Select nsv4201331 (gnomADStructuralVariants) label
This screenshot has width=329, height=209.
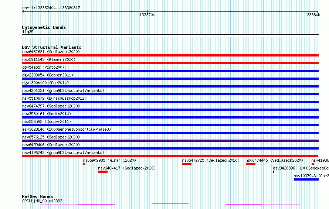[63, 90]
